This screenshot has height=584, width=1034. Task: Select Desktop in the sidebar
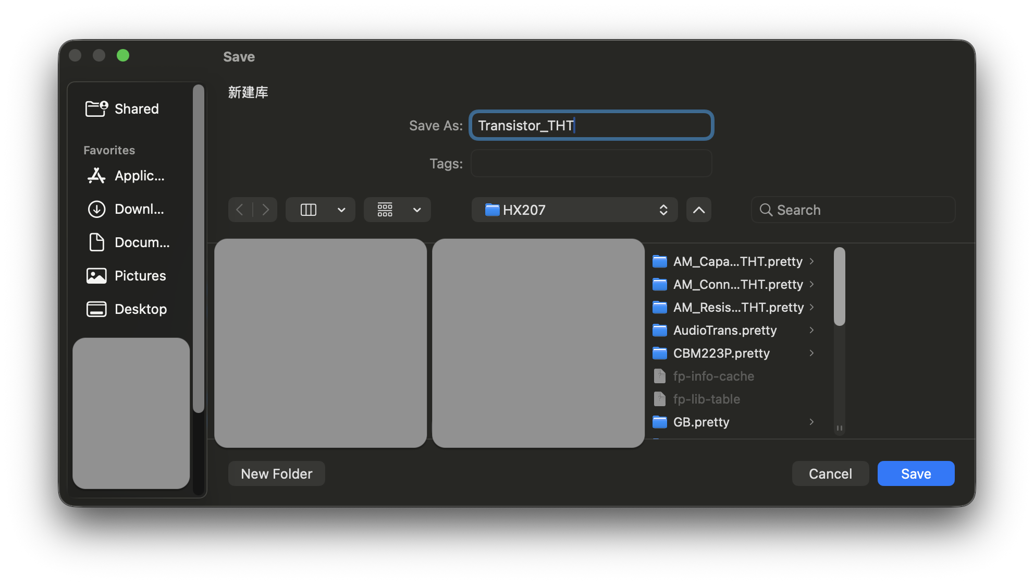click(127, 309)
